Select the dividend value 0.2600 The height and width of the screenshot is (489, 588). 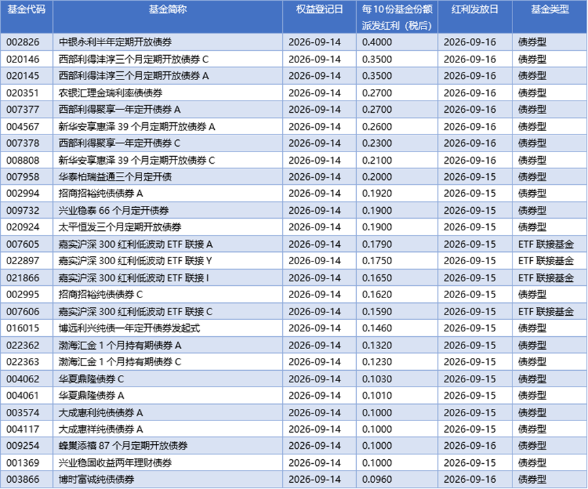377,126
